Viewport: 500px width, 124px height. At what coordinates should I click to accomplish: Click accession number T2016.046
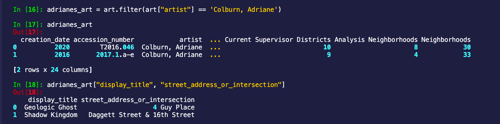(x=117, y=47)
